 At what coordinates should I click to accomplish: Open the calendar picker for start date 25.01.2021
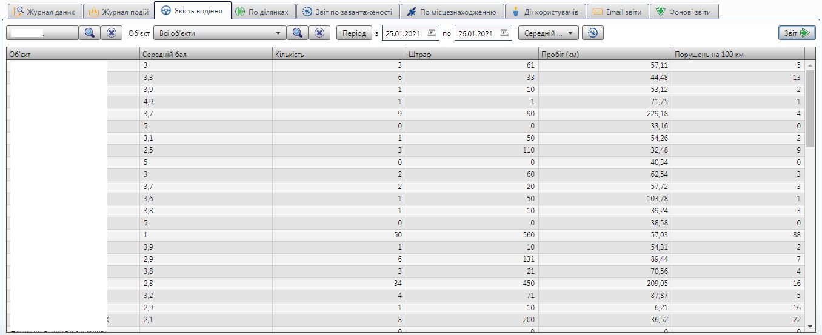(432, 33)
